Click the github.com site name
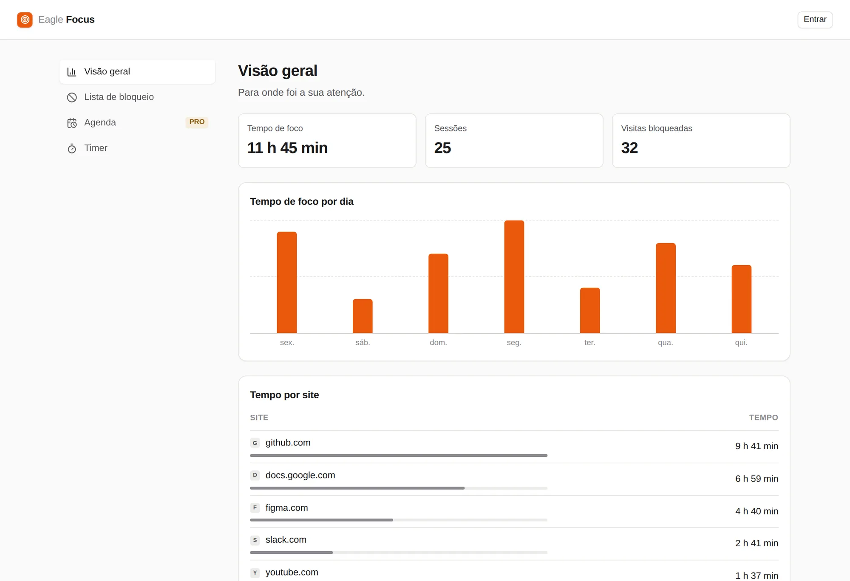This screenshot has height=581, width=850. (x=288, y=443)
